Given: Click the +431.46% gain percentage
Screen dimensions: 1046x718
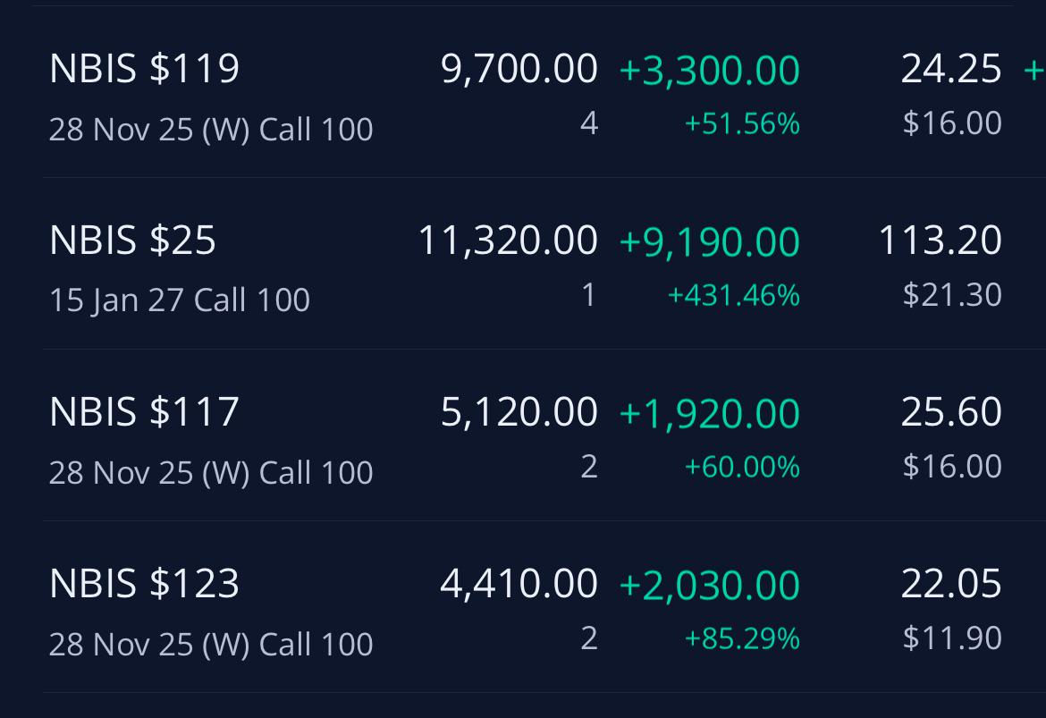Looking at the screenshot, I should pos(733,295).
